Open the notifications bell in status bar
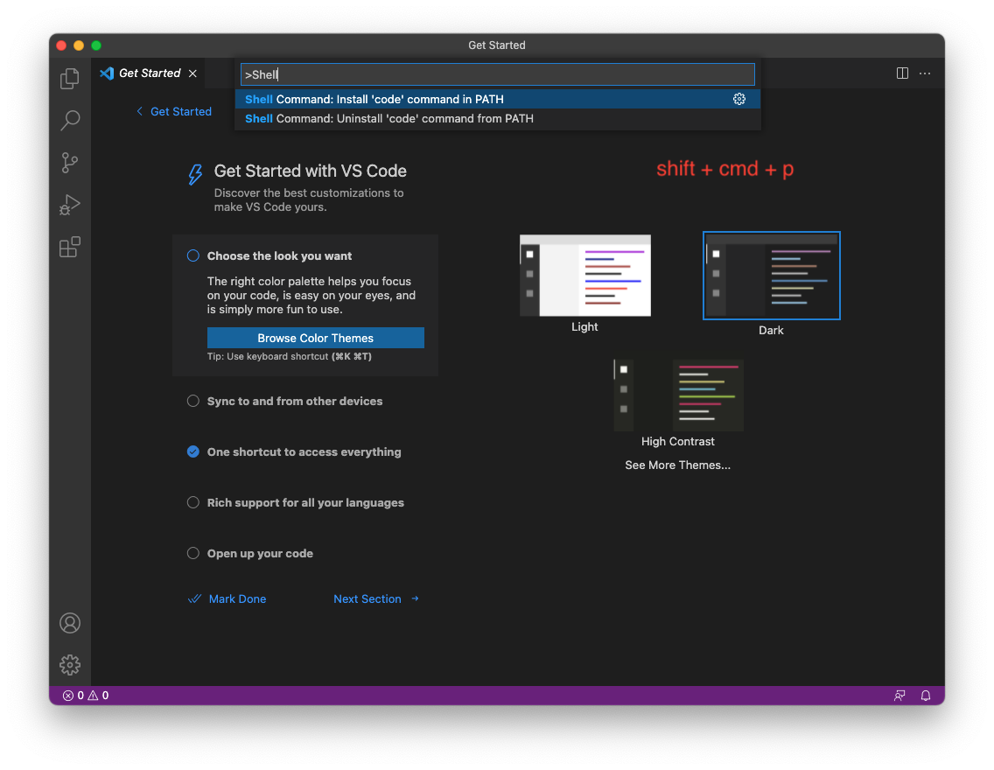The image size is (994, 770). coord(926,696)
